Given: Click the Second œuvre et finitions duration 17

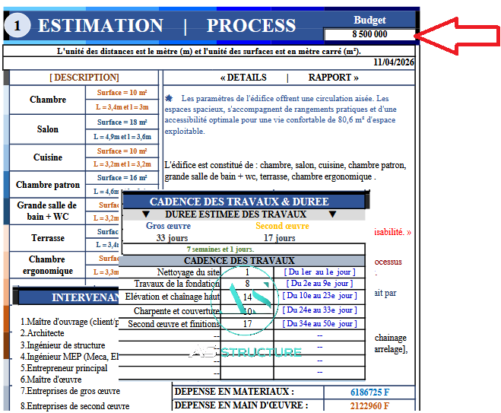Looking at the screenshot, I should pos(247,324).
